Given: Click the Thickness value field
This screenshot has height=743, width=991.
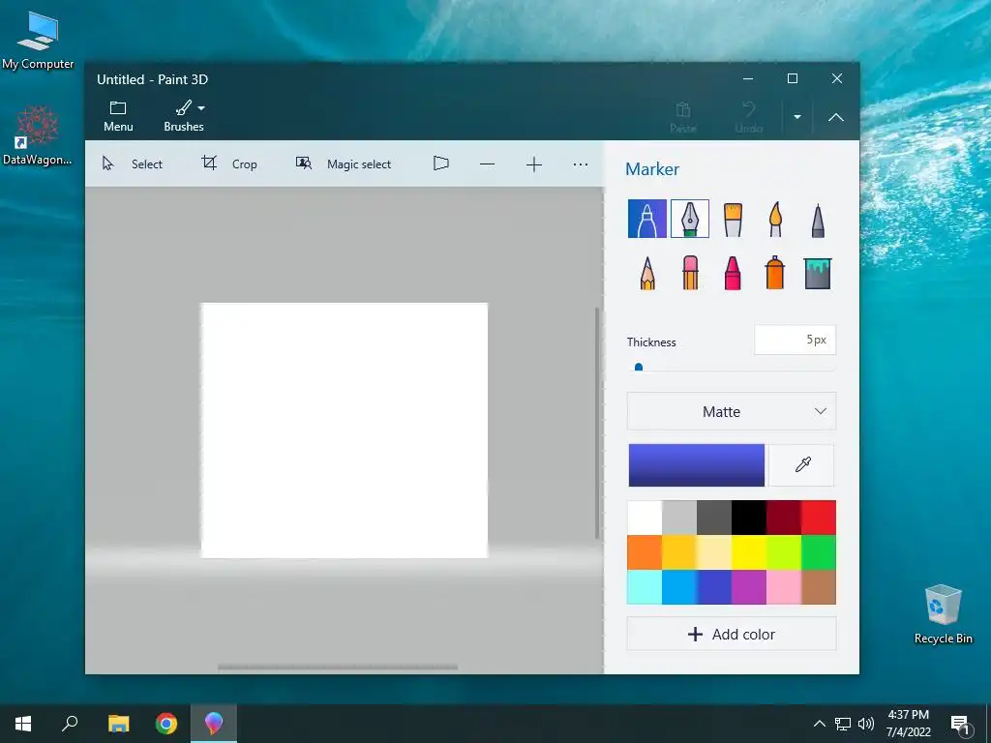Looking at the screenshot, I should 796,340.
